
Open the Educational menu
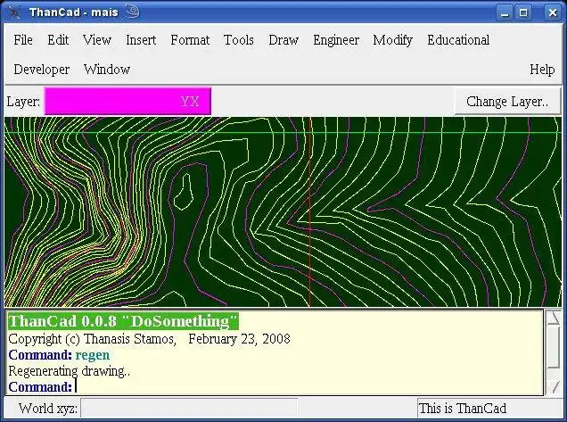pos(458,40)
